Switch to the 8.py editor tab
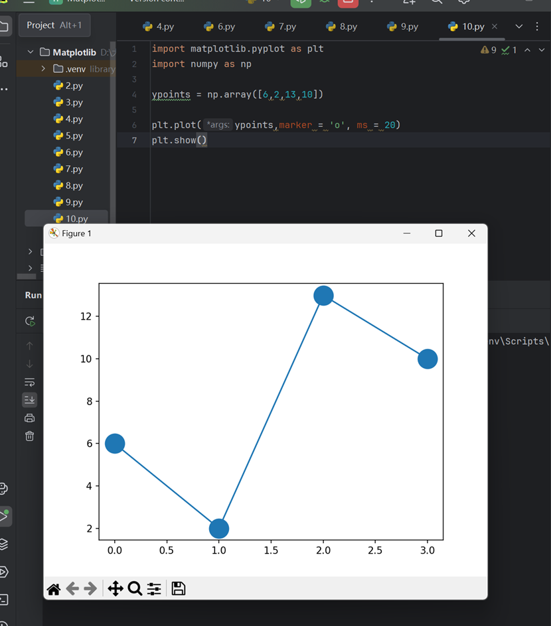This screenshot has height=626, width=551. [x=342, y=27]
